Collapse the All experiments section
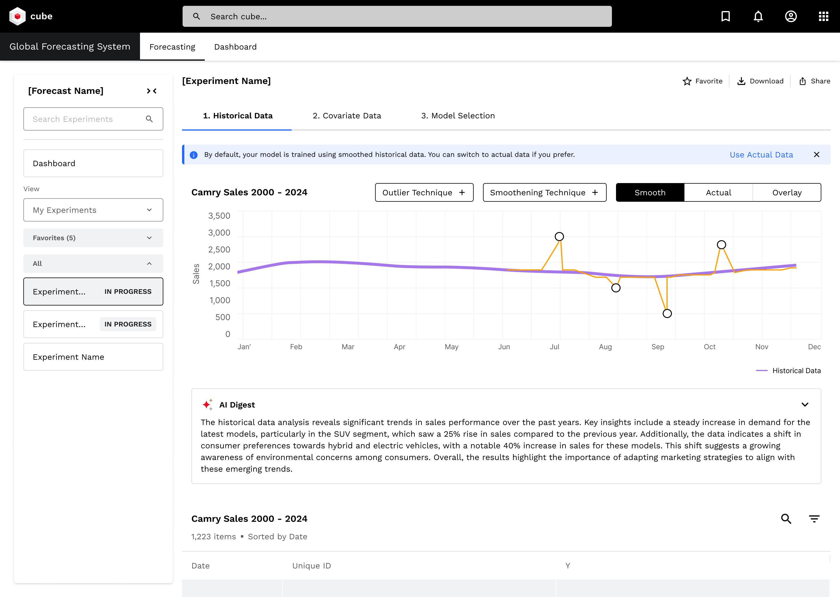 (93, 264)
